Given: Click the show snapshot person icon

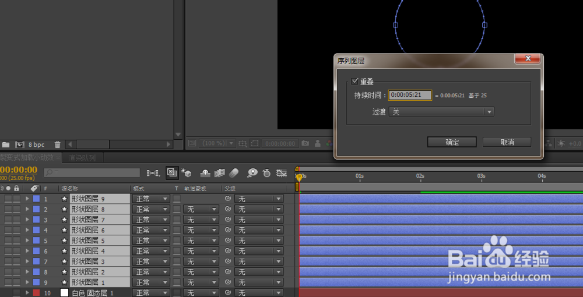Looking at the screenshot, I should (x=318, y=143).
